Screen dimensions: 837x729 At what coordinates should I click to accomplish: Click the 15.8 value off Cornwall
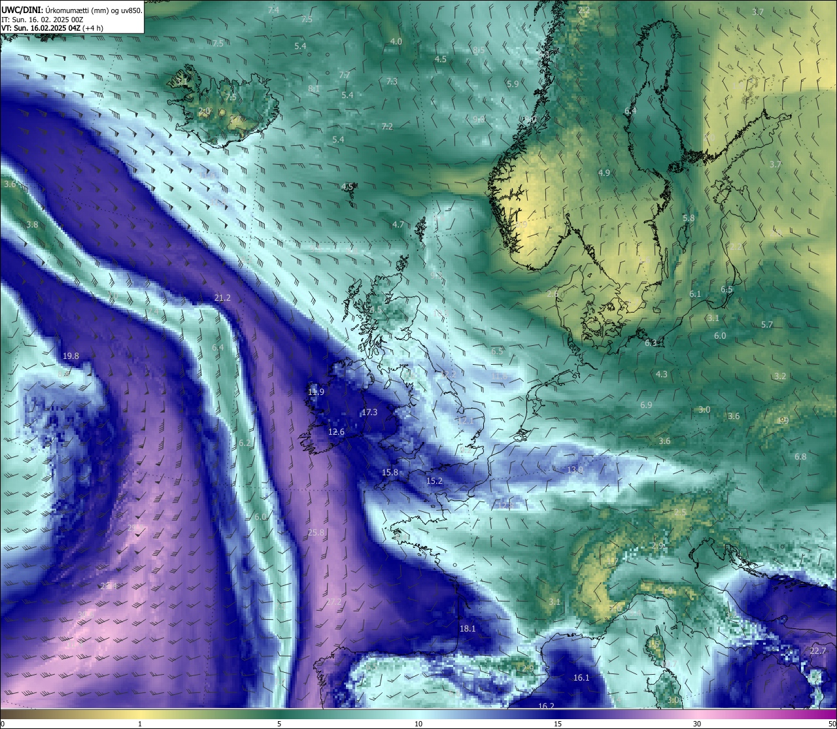point(390,472)
